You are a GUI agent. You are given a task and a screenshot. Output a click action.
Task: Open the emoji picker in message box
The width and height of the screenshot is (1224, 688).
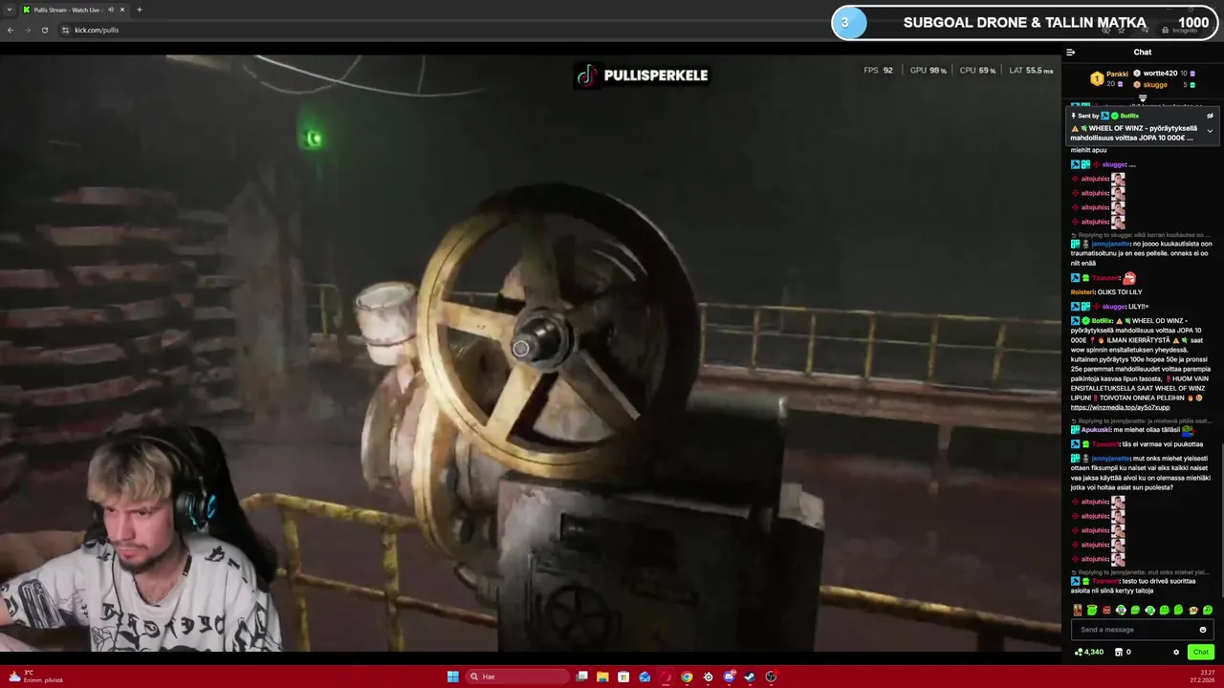point(1203,630)
